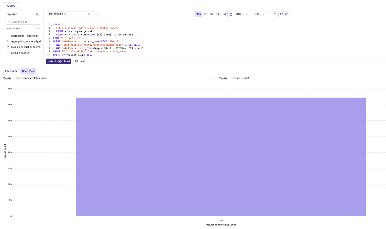Switch to Table View
This screenshot has width=386, height=229.
(11, 71)
